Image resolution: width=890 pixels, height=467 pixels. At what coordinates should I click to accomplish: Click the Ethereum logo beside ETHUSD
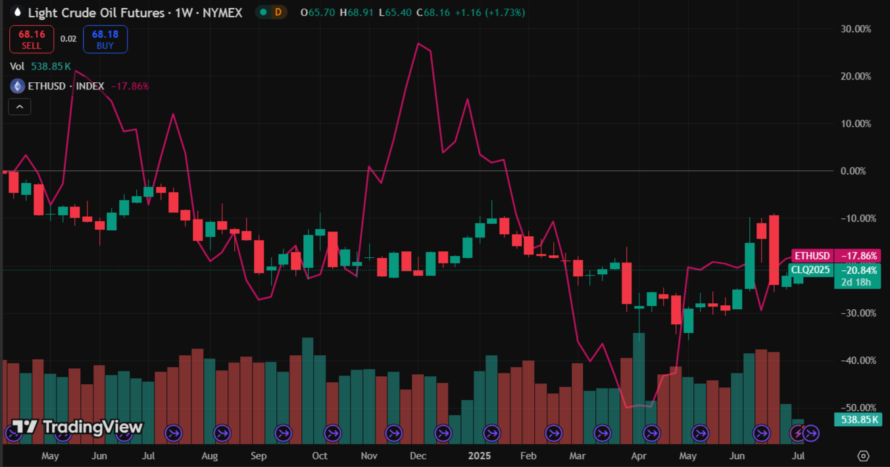(16, 86)
